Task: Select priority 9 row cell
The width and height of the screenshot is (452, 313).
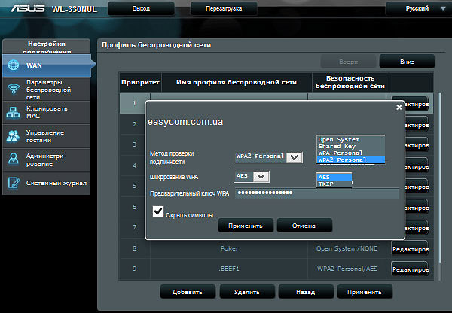Action: point(134,269)
